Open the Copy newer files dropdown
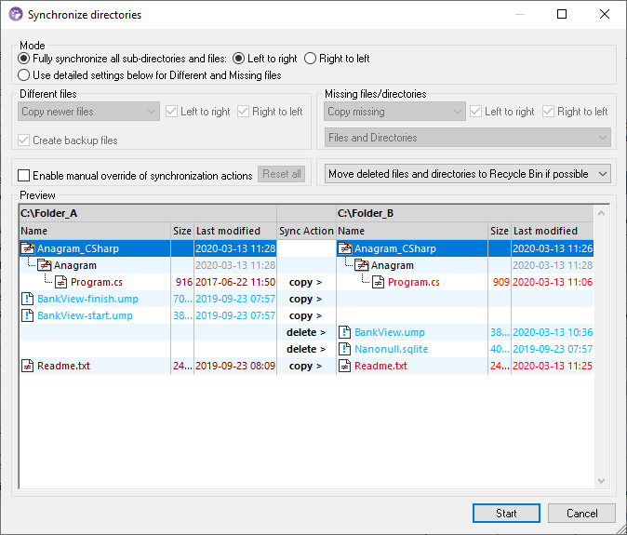 click(89, 112)
